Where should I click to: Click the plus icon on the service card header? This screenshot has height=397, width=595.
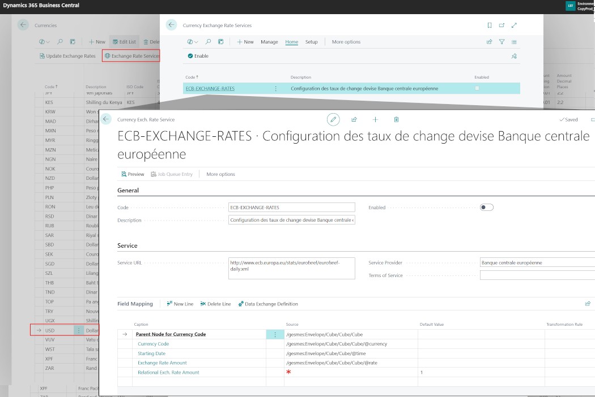pyautogui.click(x=375, y=119)
